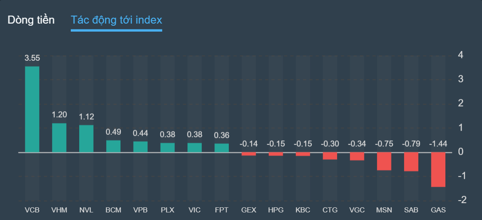
Task: Click the FPT bar
Action: click(x=222, y=148)
